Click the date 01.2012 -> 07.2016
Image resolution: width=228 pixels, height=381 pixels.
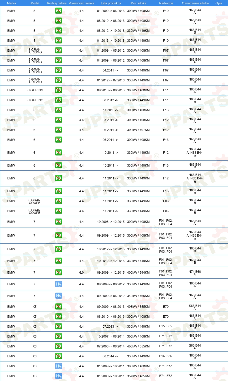(x=111, y=80)
